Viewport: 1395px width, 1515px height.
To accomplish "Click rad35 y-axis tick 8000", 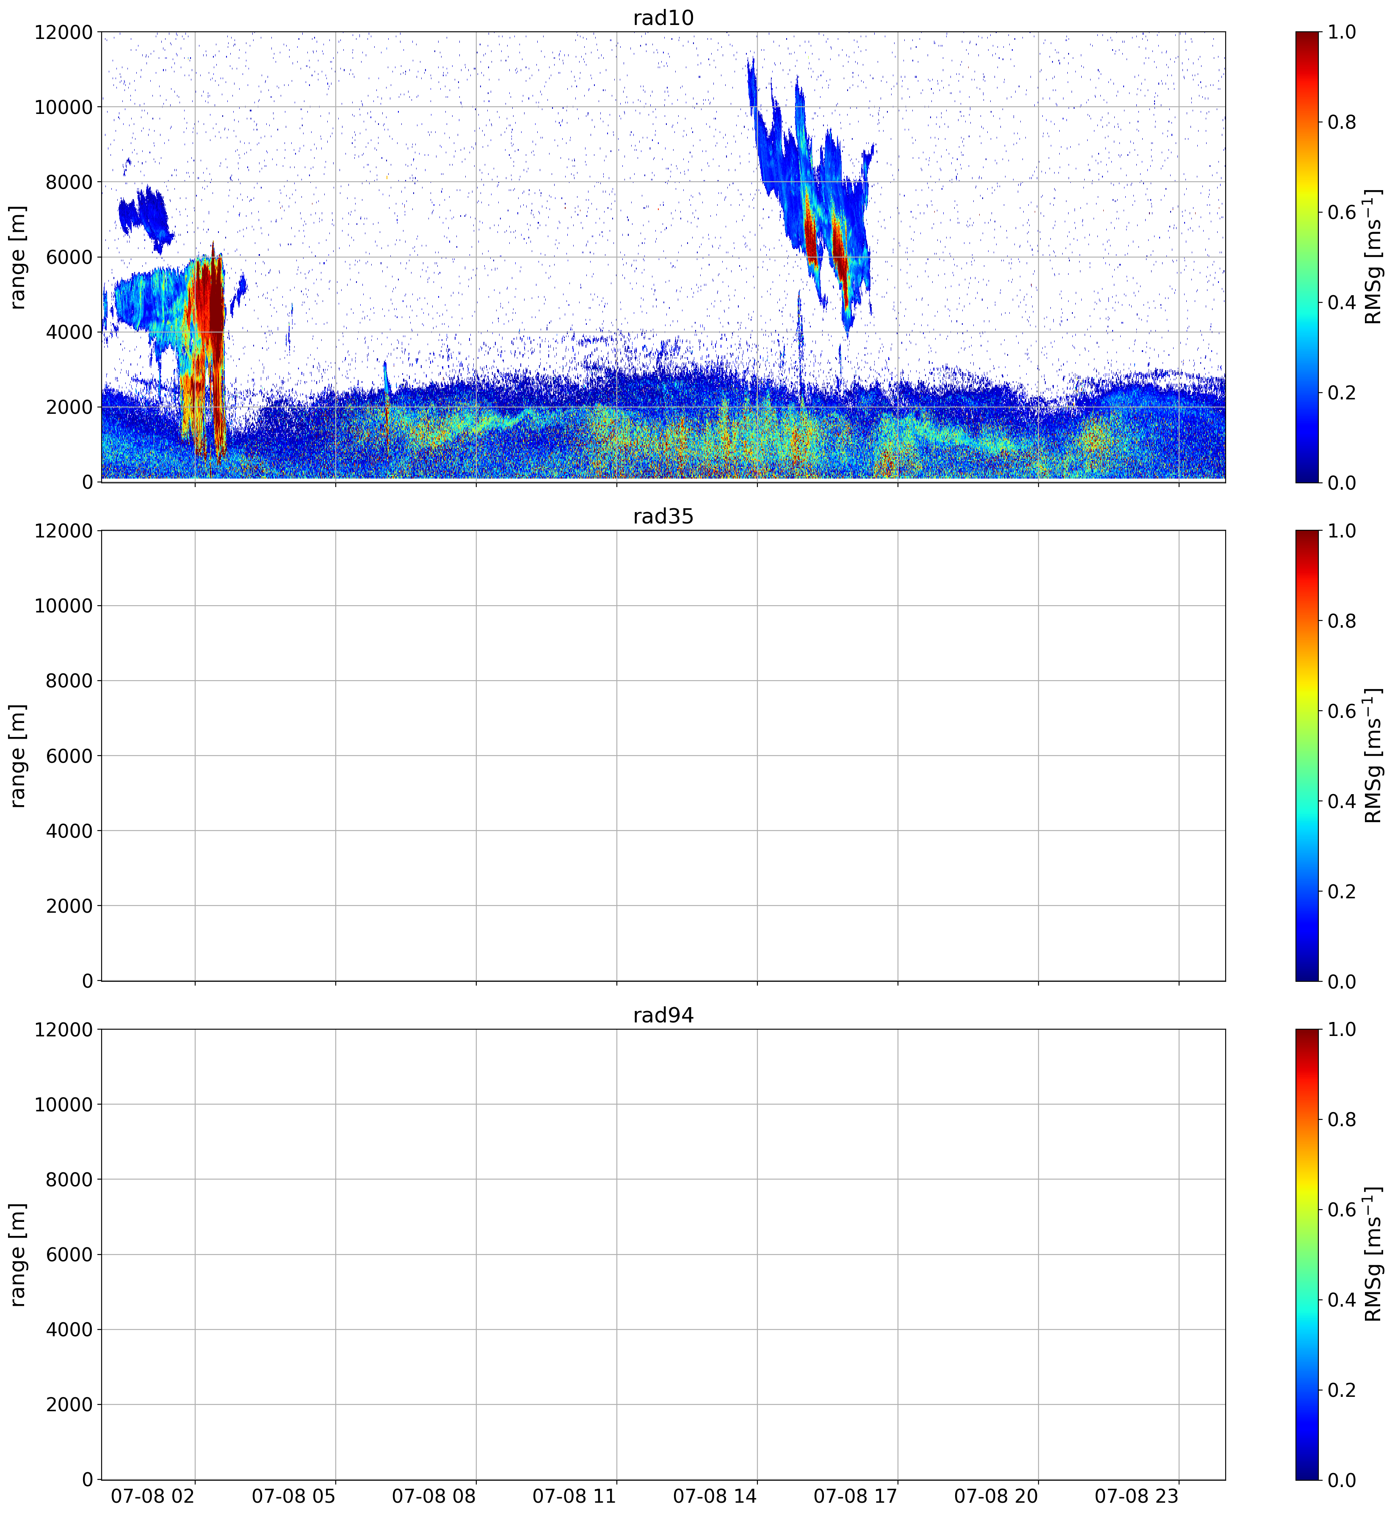I will coord(69,681).
